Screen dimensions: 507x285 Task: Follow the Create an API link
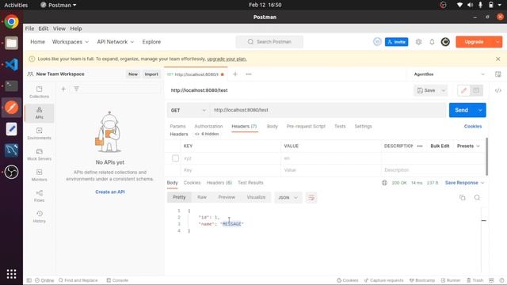pos(110,192)
